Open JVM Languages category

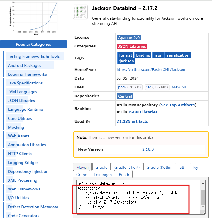click(22, 92)
